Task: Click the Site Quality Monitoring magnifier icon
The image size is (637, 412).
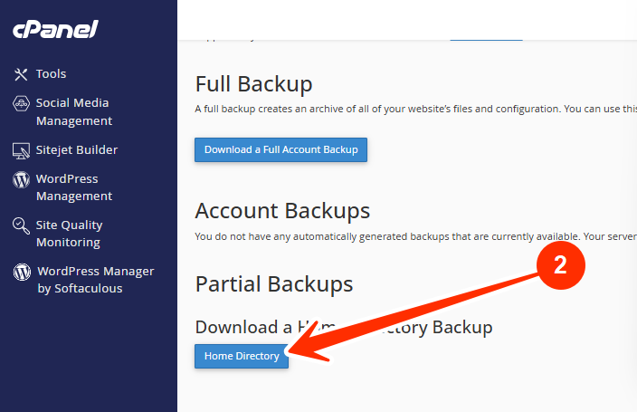Action: (21, 225)
